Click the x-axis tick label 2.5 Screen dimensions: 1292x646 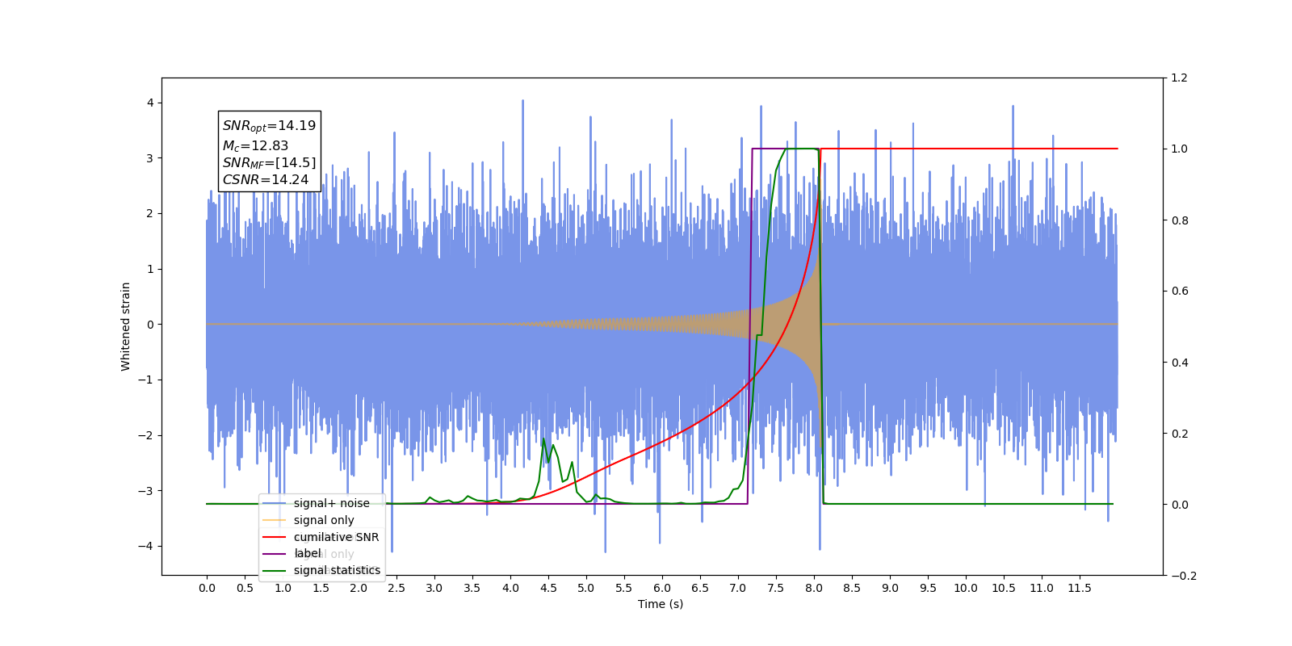click(396, 588)
